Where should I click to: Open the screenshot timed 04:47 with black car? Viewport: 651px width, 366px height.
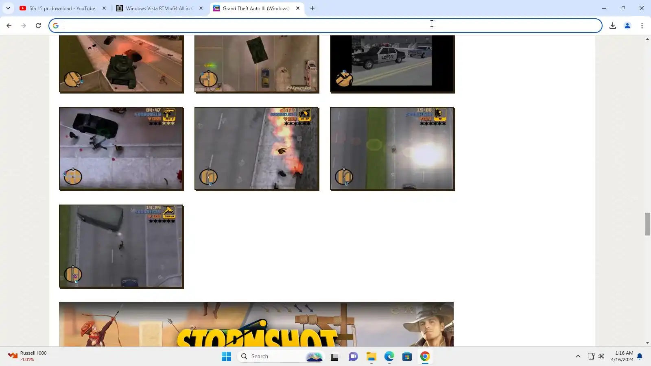point(121,149)
